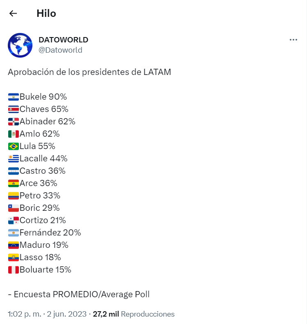The height and width of the screenshot is (324, 307).
Task: Click the DATOWORLD globe profile picture
Action: (x=20, y=45)
